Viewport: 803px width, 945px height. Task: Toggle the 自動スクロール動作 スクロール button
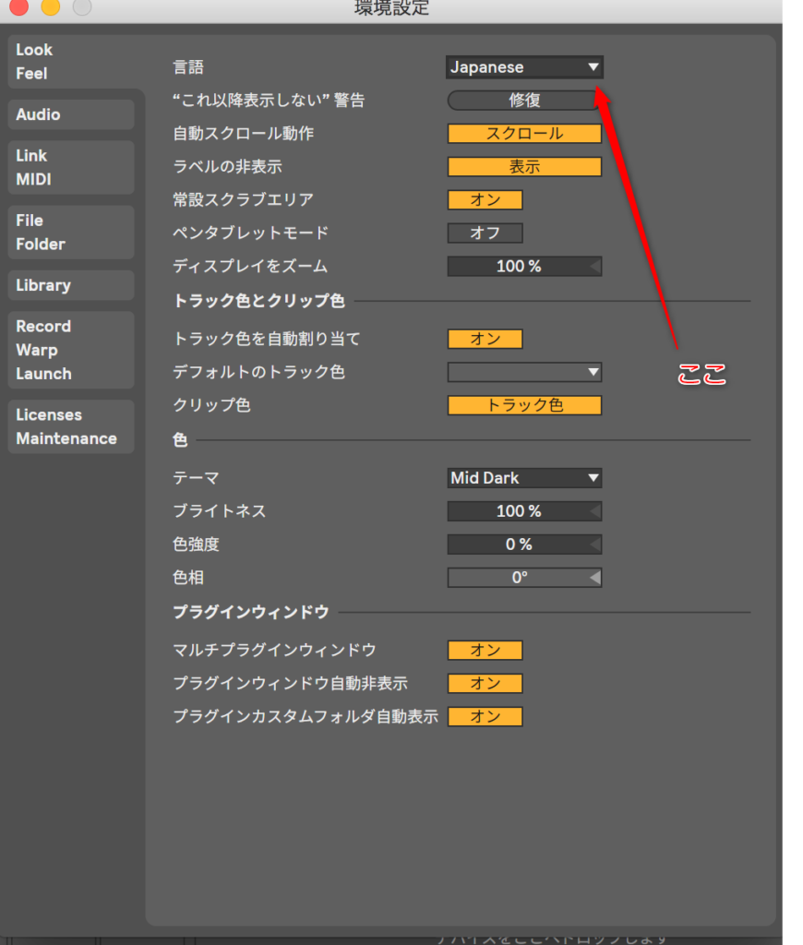(x=524, y=134)
